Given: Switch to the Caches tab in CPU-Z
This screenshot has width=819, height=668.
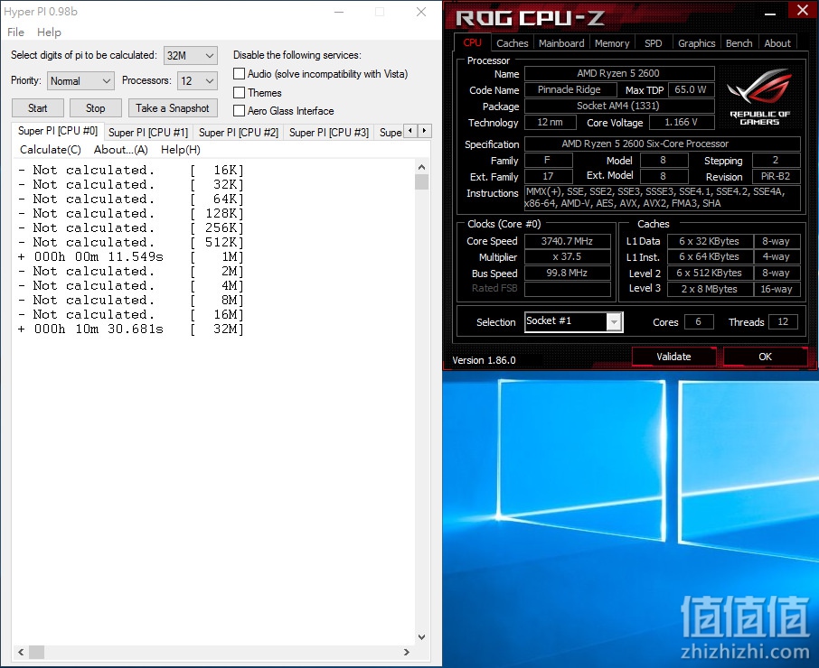Looking at the screenshot, I should click(512, 43).
